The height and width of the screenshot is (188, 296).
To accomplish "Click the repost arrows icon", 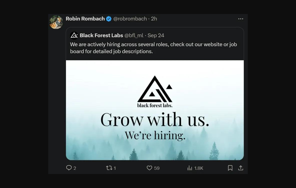I will point(109,168).
